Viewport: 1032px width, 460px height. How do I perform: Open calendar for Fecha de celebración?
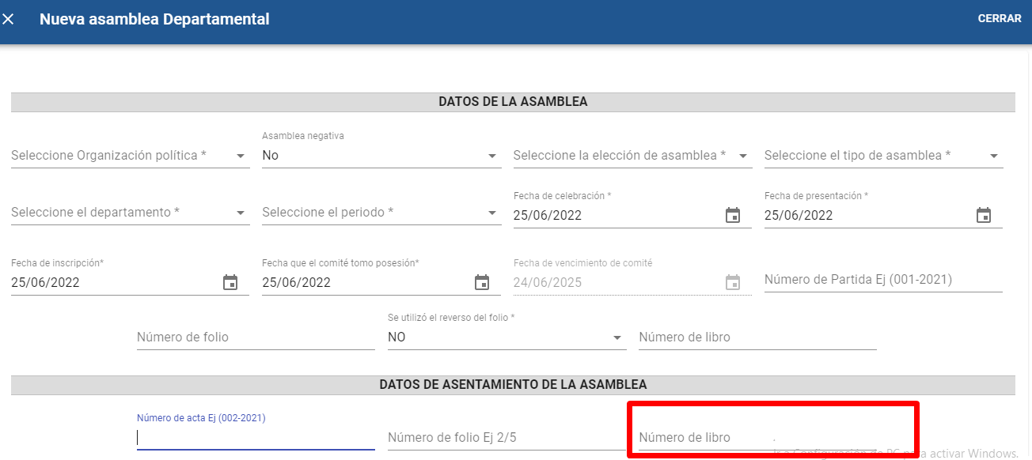pyautogui.click(x=733, y=215)
